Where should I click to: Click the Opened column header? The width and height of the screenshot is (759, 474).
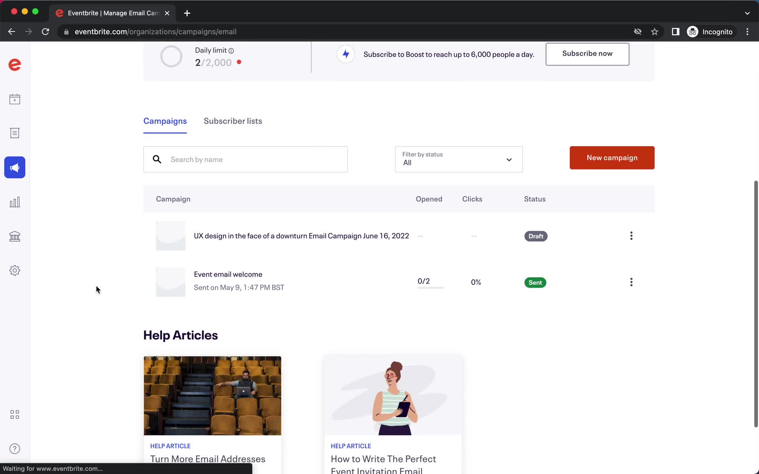coord(429,199)
